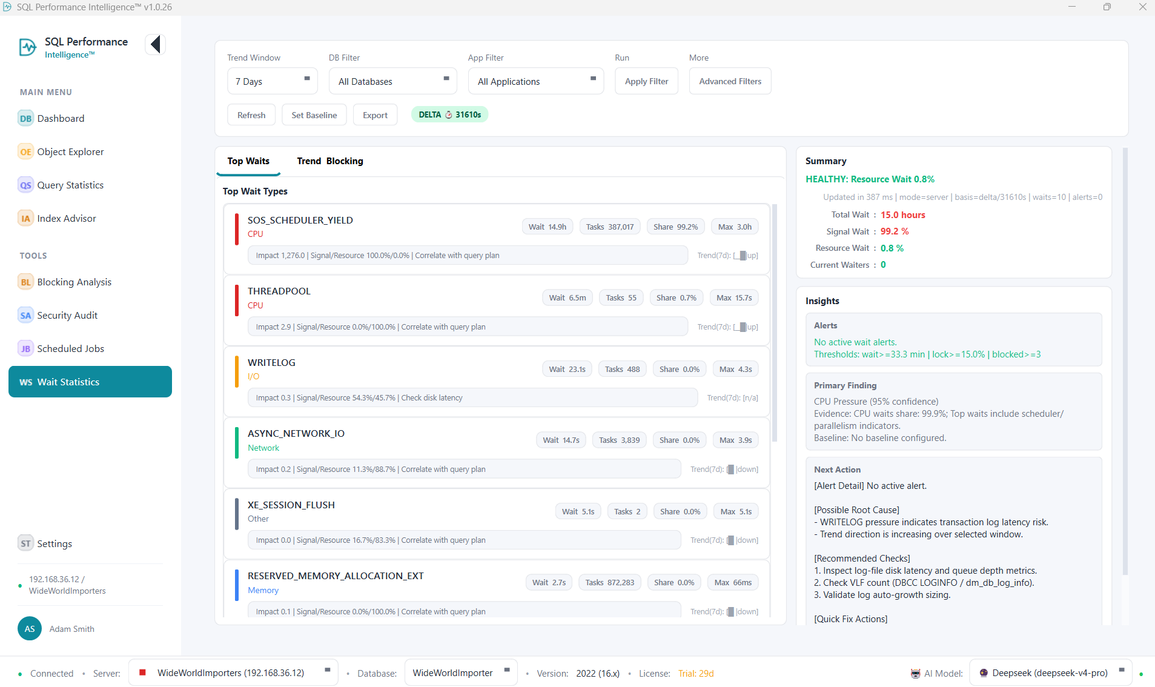Click the Max 15.7s chip

click(733, 298)
